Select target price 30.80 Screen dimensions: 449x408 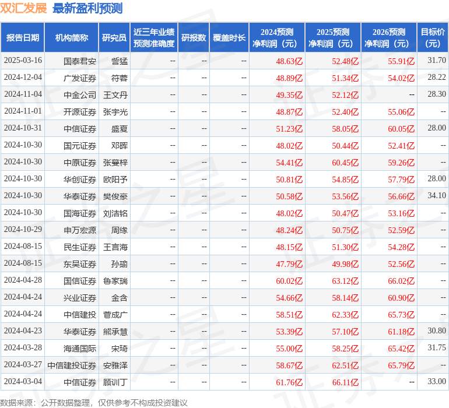(x=437, y=330)
